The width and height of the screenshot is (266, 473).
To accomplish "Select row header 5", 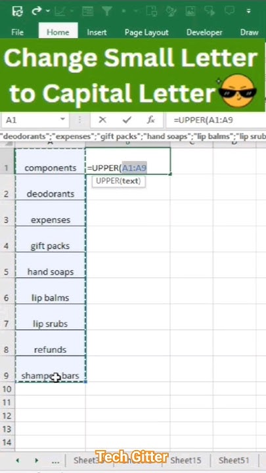I will pos(7,265).
